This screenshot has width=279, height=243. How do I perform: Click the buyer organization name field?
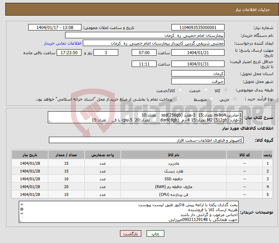point(145,35)
